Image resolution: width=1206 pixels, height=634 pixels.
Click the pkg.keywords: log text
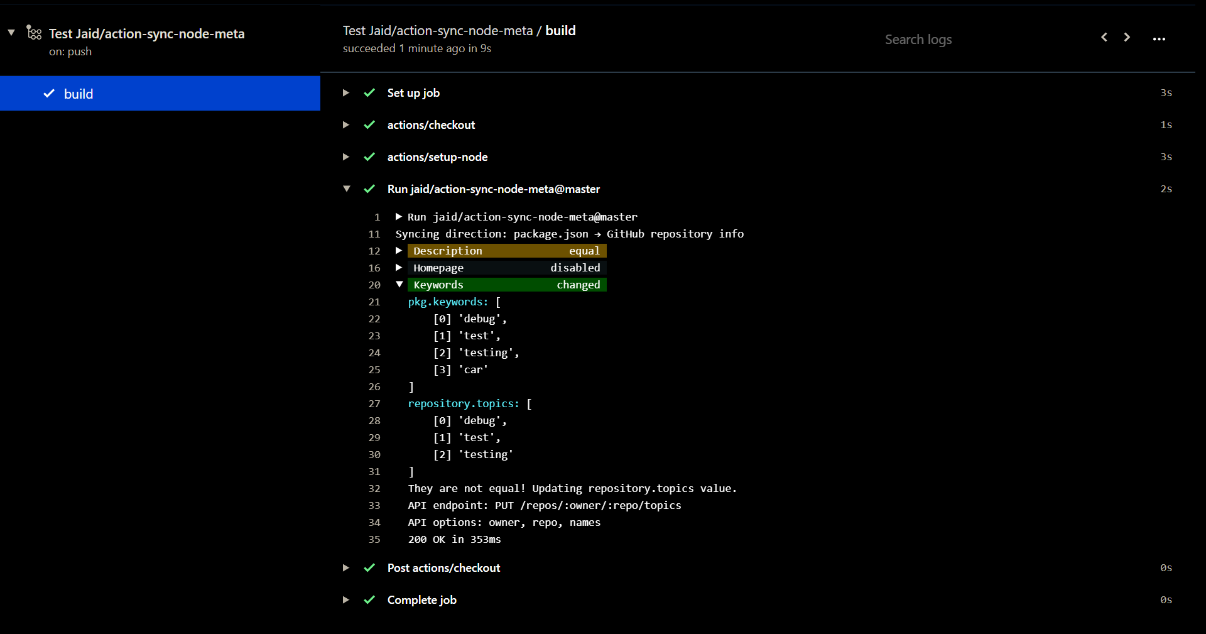point(448,302)
